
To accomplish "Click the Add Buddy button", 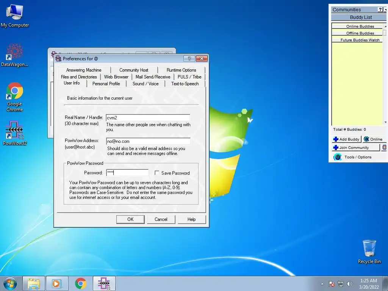I will coord(346,139).
